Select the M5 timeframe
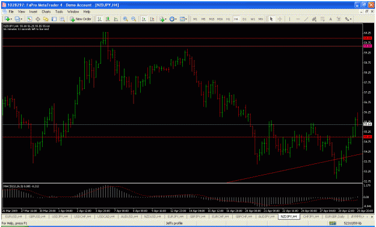376x227 pixels. coord(203,19)
